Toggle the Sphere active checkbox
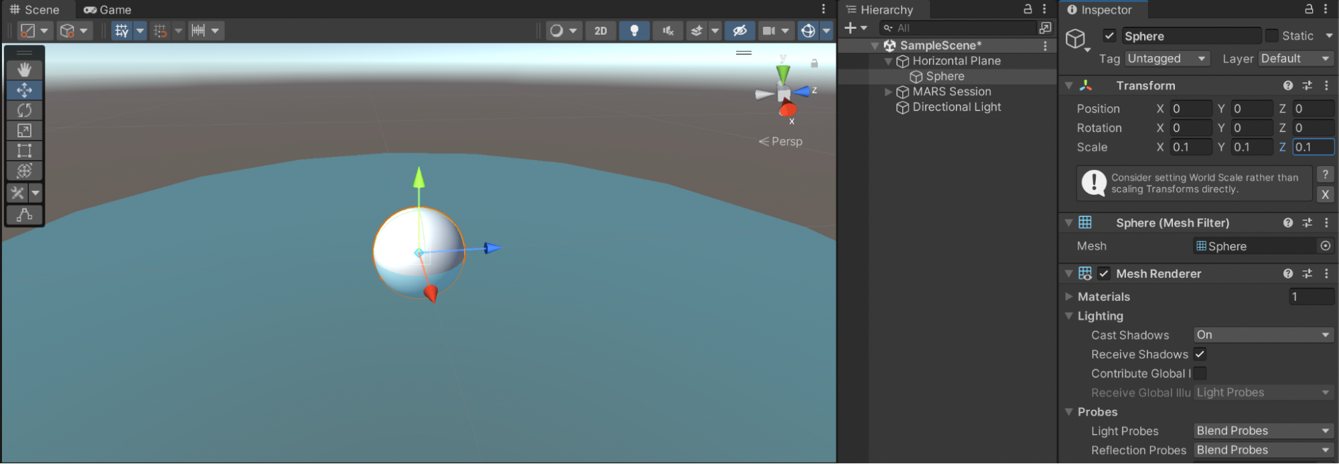The image size is (1339, 464). [x=1109, y=36]
